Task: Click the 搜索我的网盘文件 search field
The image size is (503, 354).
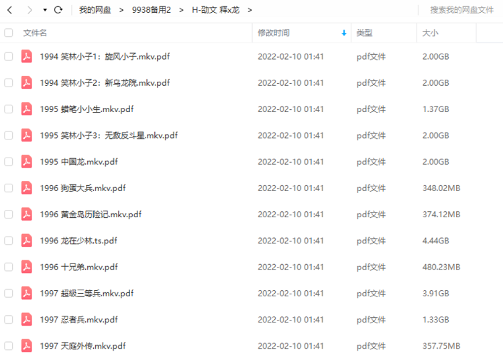Action: (461, 10)
